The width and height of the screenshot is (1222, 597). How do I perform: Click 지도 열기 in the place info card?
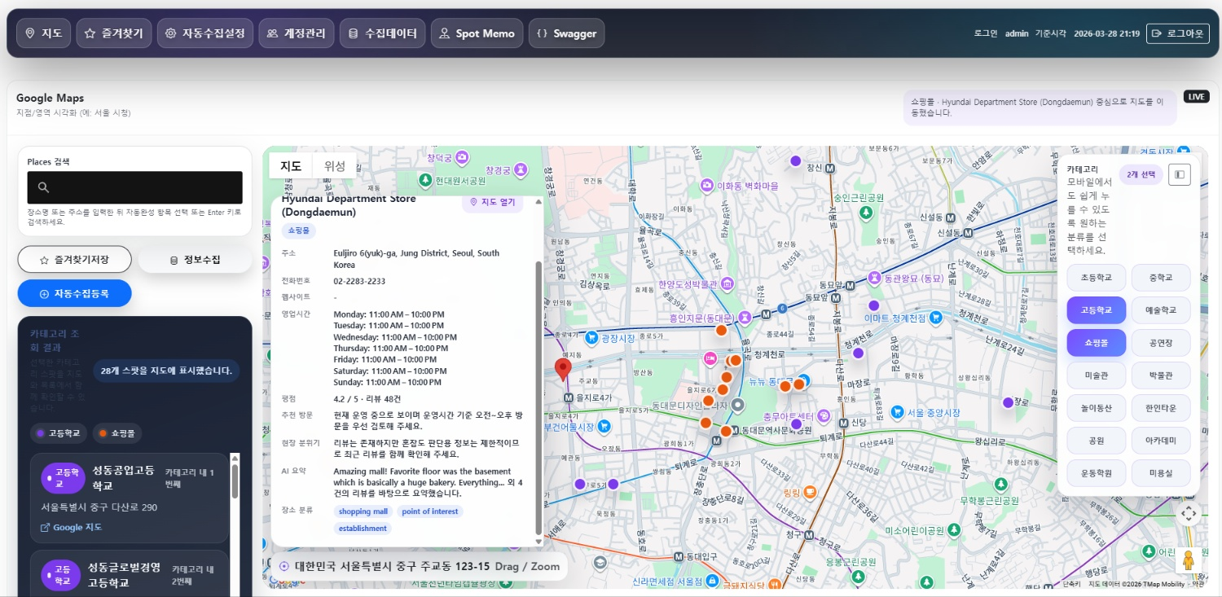(493, 203)
